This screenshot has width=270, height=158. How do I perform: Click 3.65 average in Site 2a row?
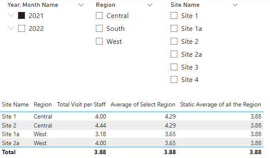170,143
